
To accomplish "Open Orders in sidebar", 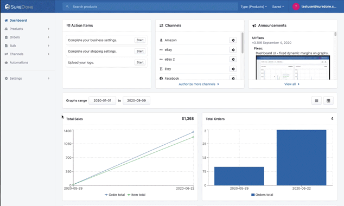I will pyautogui.click(x=15, y=37).
